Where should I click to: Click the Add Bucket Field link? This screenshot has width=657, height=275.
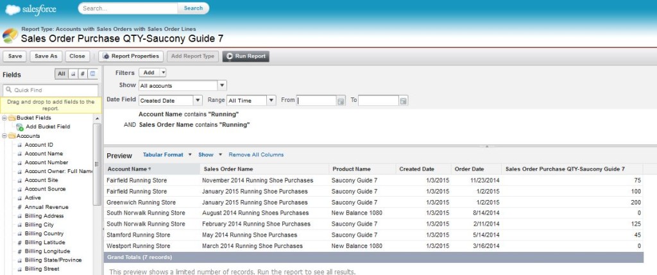(47, 126)
